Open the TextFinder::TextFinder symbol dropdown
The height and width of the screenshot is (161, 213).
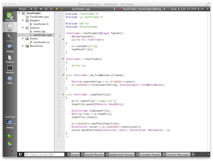[142, 9]
